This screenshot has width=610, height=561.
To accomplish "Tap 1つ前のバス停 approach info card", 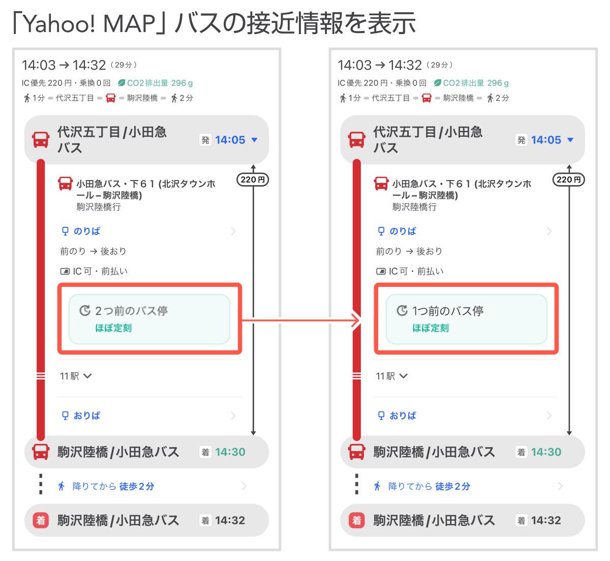I will 466,319.
